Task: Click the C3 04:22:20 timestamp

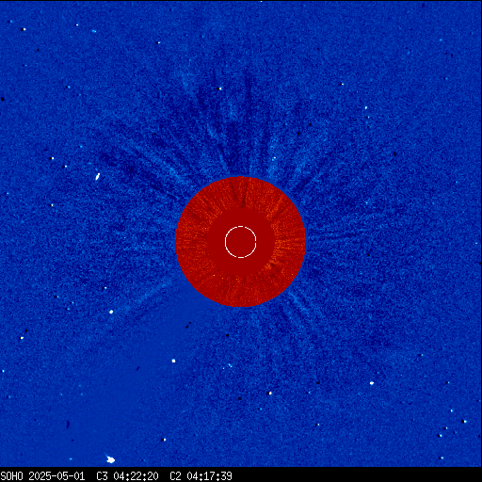Action: pyautogui.click(x=127, y=476)
